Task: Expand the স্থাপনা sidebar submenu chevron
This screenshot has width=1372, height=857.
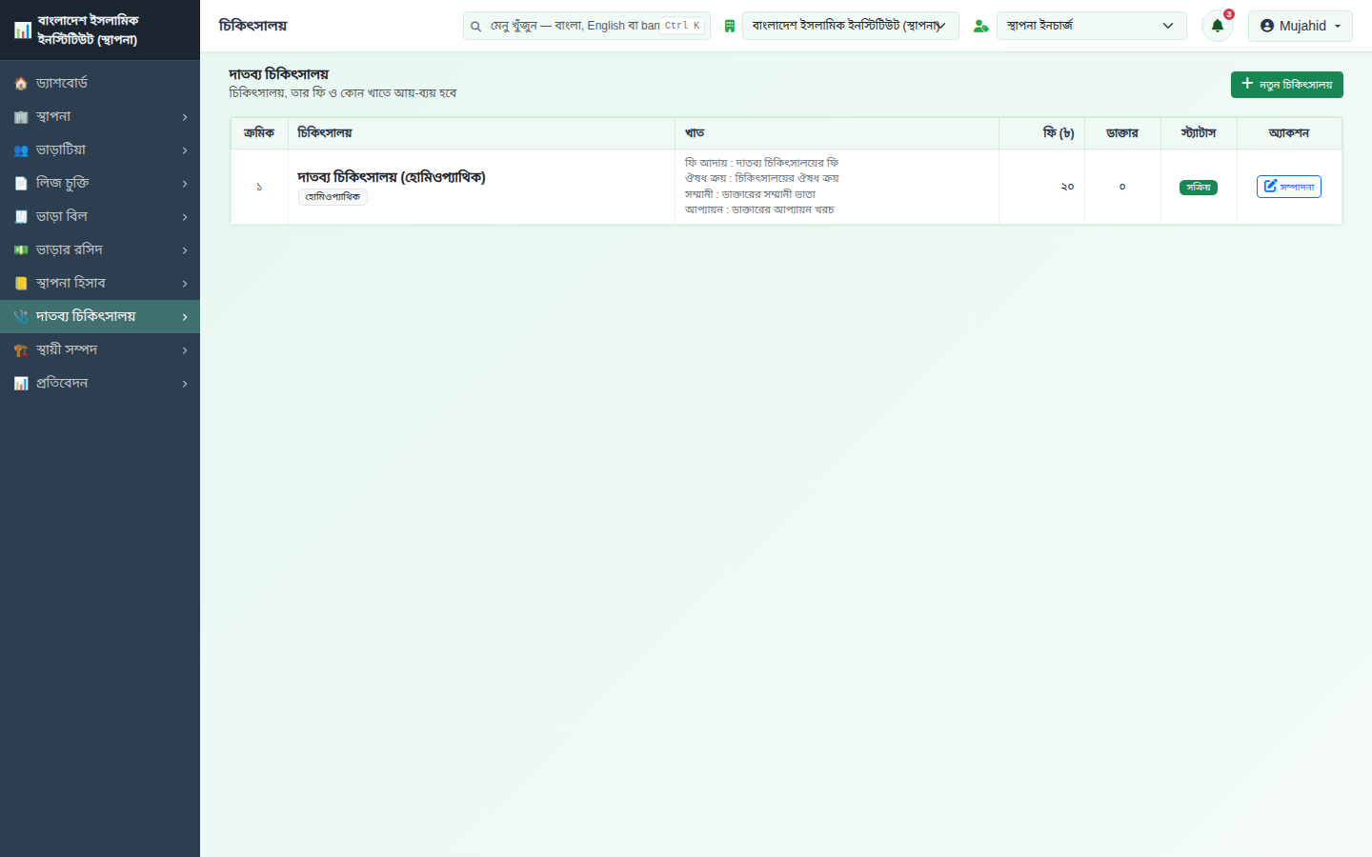Action: (185, 117)
